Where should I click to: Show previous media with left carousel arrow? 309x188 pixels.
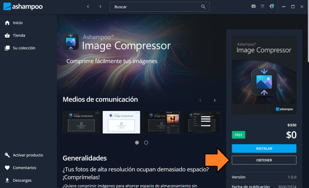coord(200,100)
